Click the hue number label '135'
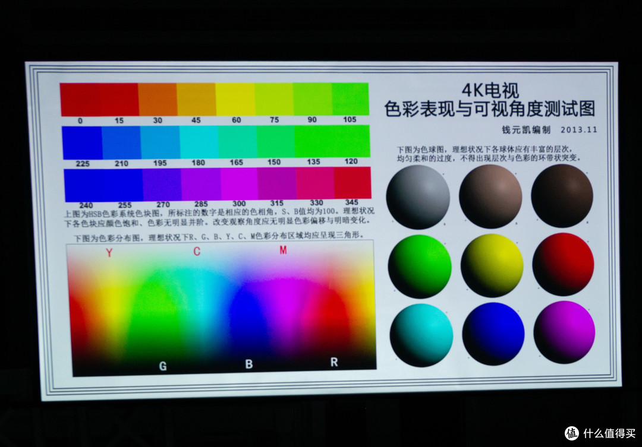The image size is (642, 447). click(x=313, y=162)
